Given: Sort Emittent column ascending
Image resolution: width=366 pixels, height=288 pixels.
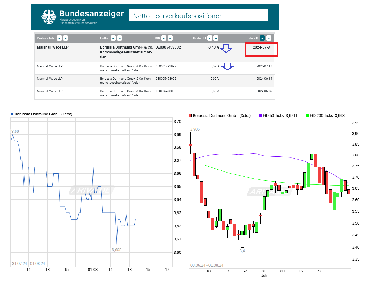Looking at the screenshot, I should [120, 38].
